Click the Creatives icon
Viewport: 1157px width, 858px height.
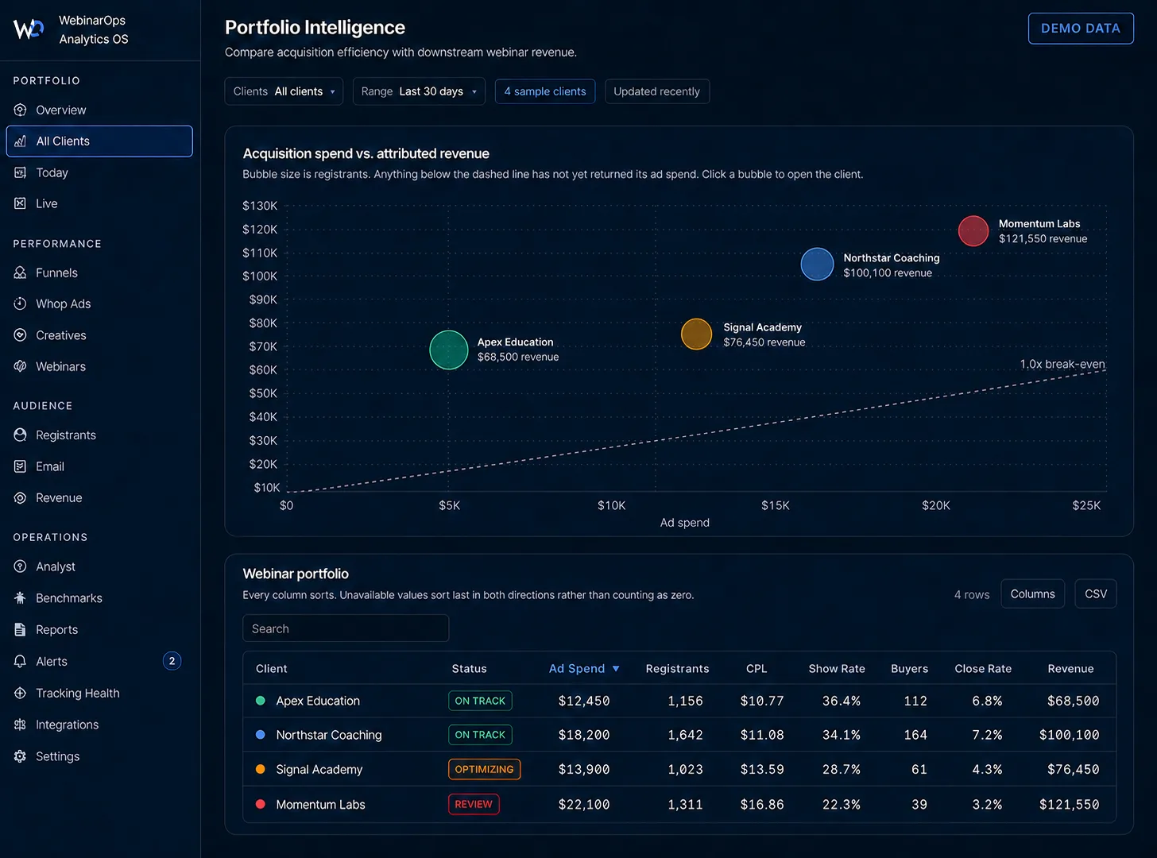(21, 335)
